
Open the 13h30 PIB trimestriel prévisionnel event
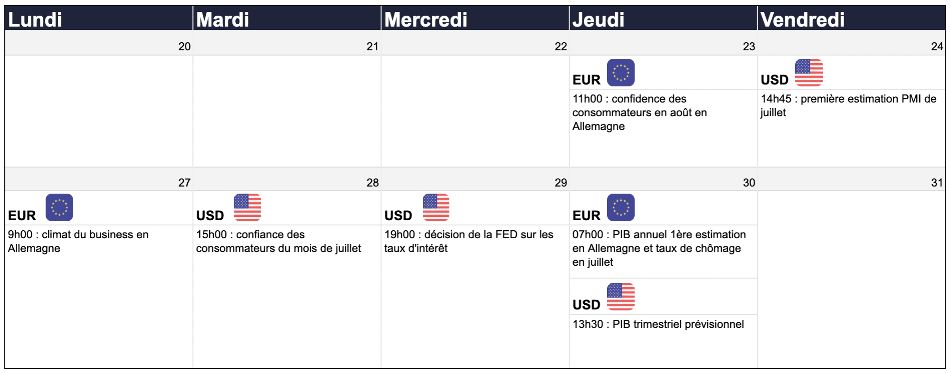(x=658, y=324)
